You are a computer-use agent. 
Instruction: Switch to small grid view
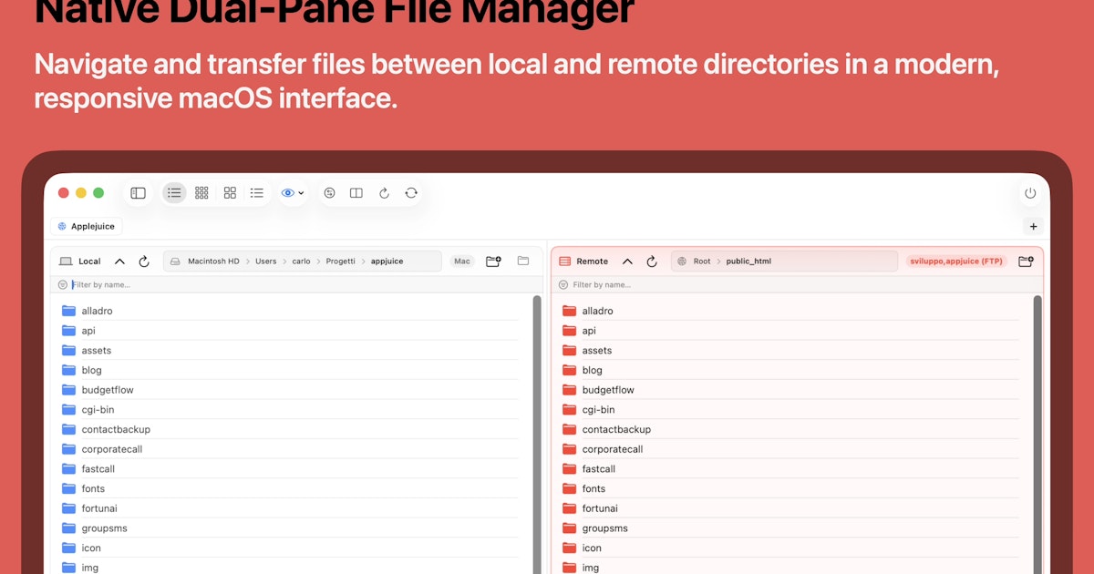point(201,193)
